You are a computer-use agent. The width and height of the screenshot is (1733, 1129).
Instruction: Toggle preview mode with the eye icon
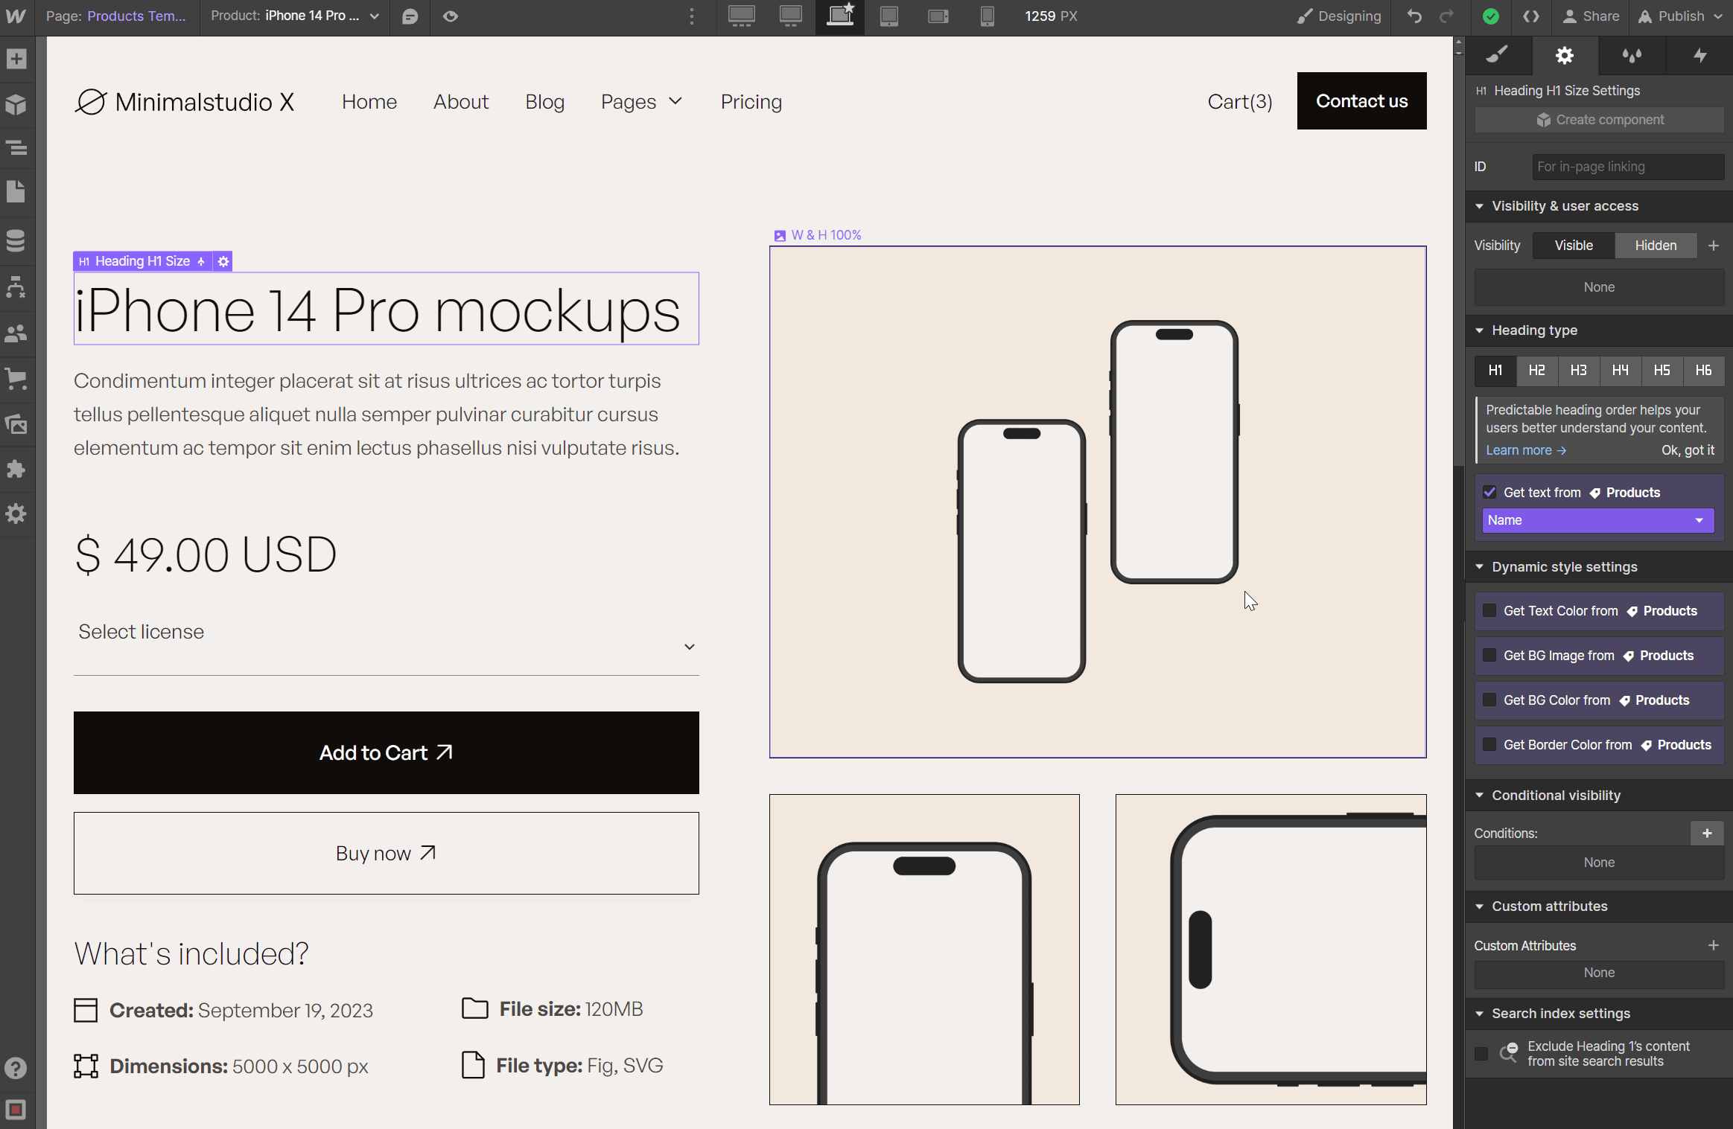click(450, 16)
